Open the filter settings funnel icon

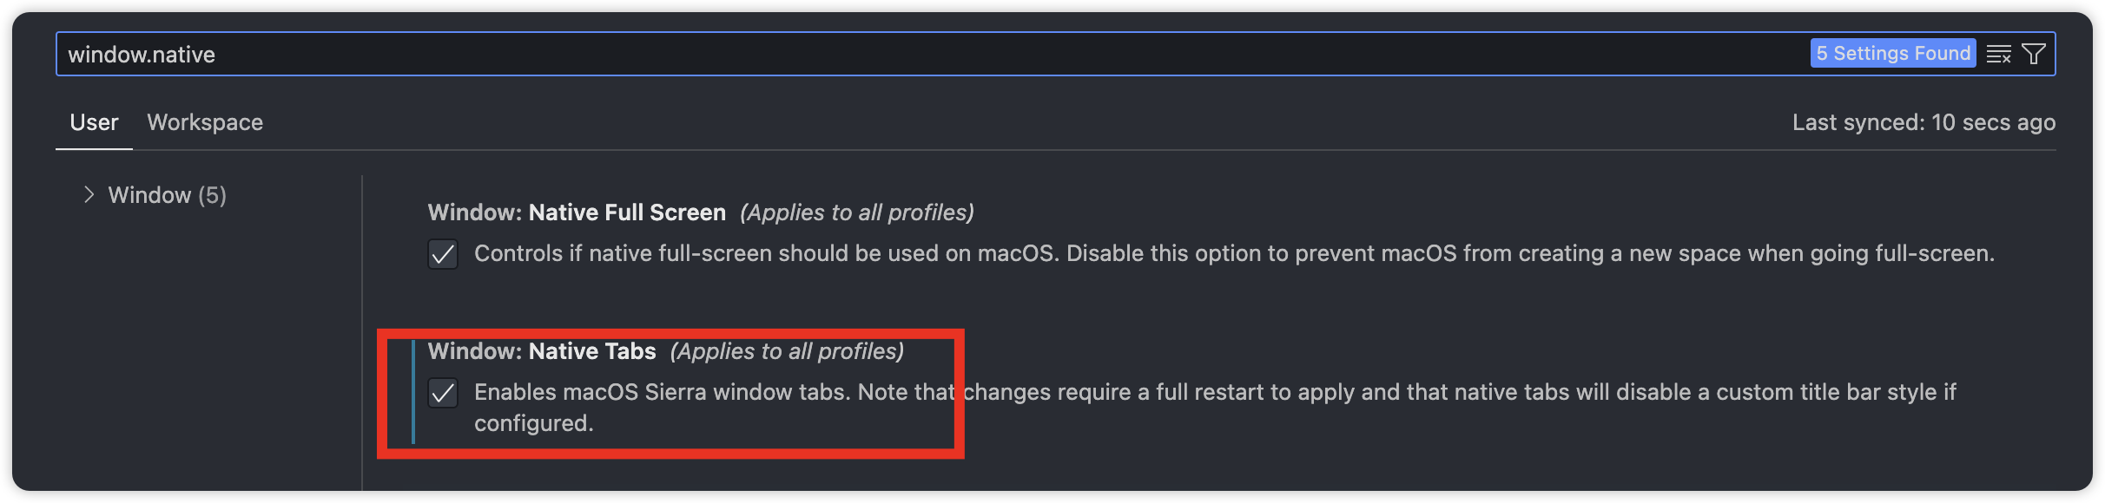click(x=2034, y=54)
